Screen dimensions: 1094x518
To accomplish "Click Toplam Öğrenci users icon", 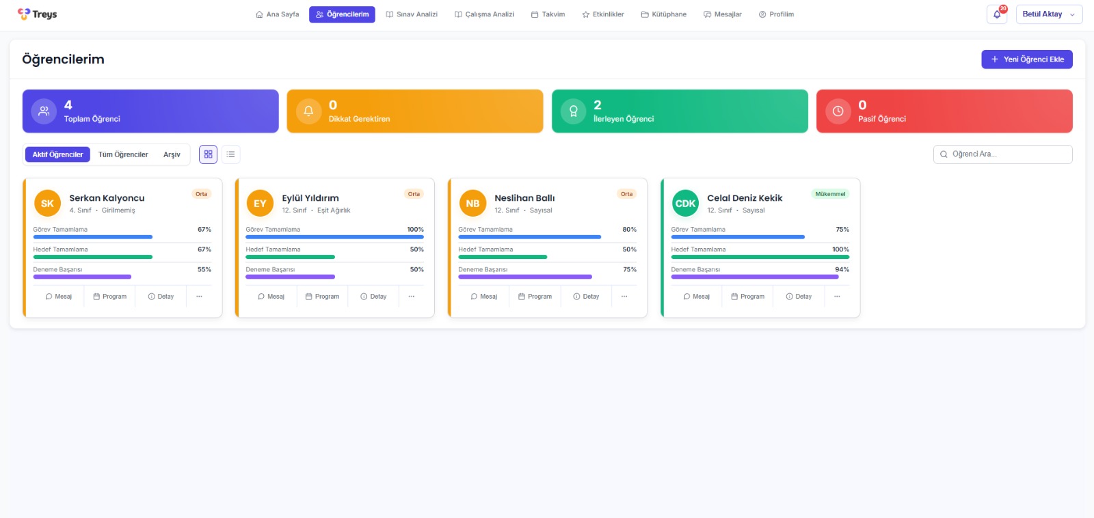I will tap(44, 111).
